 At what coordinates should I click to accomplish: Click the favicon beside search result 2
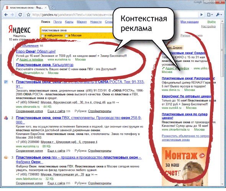point(6,118)
